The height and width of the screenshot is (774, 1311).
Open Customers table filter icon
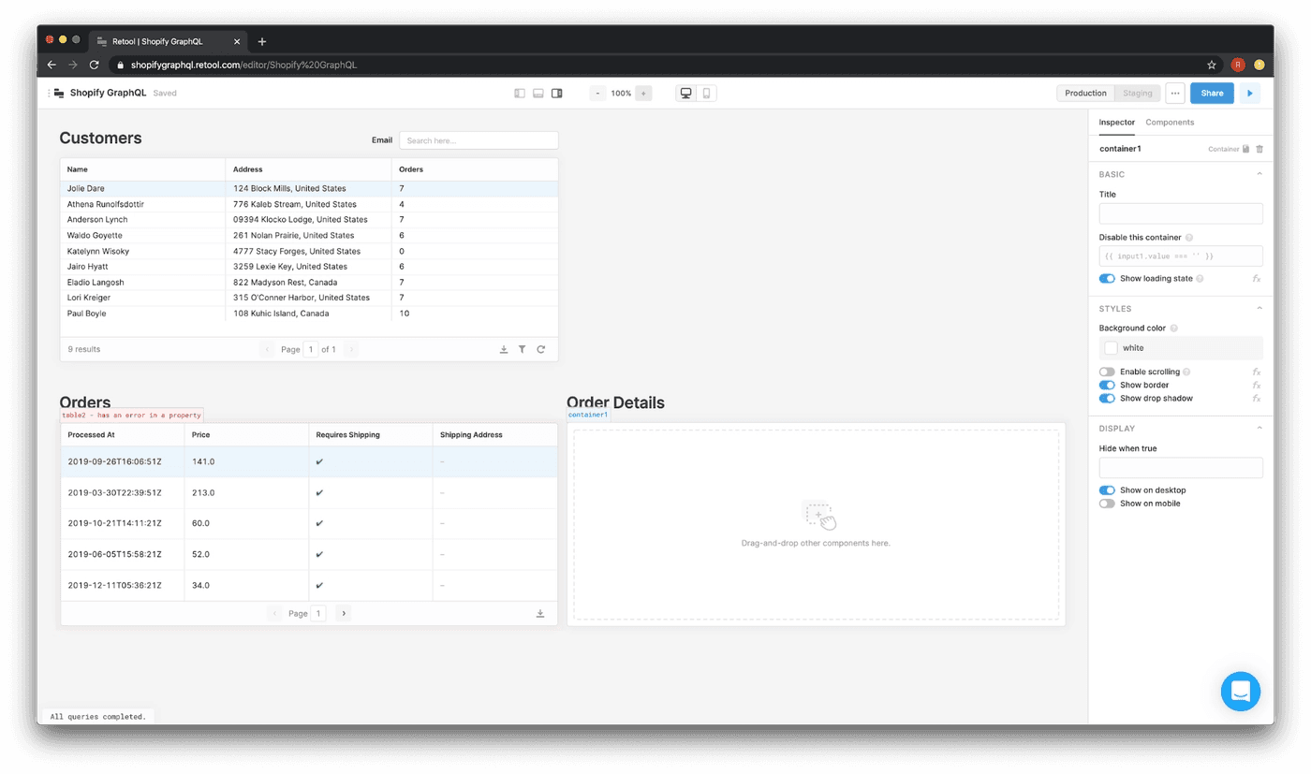pyautogui.click(x=523, y=349)
